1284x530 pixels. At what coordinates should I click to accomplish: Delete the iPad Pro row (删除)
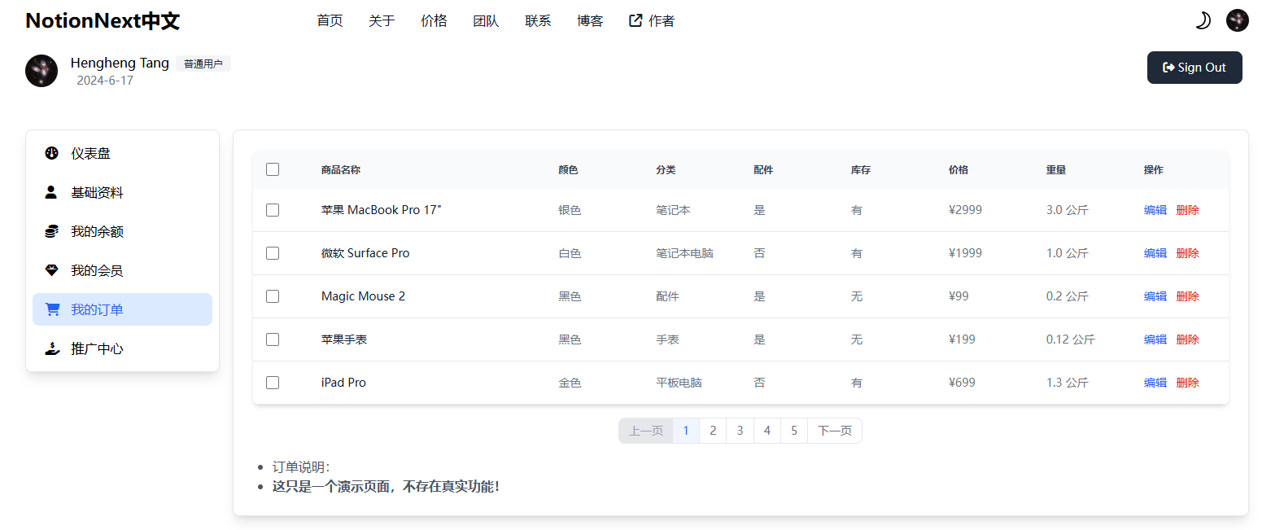tap(1188, 383)
